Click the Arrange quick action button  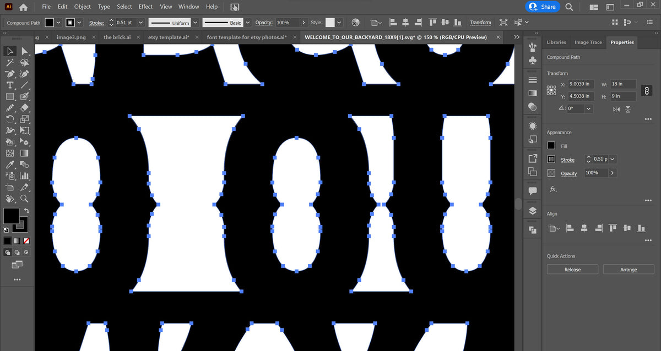629,270
